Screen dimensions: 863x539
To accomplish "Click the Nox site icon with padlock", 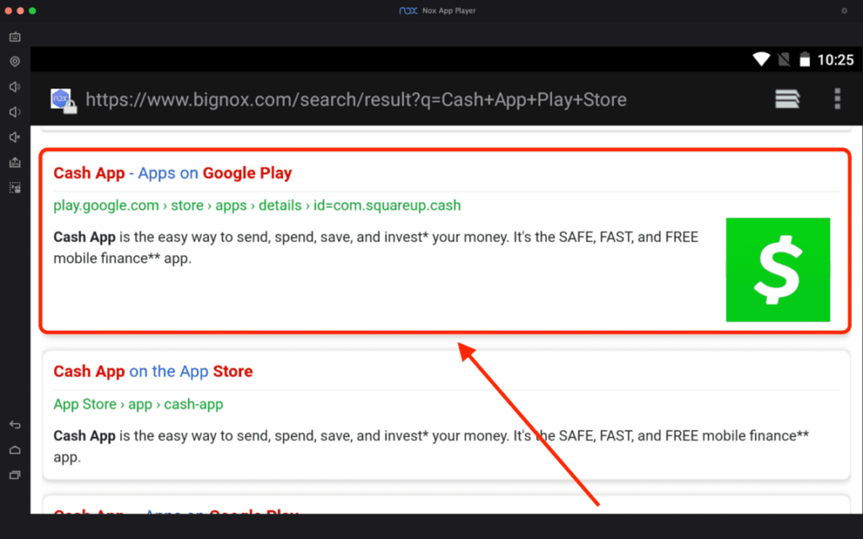I will (x=63, y=101).
